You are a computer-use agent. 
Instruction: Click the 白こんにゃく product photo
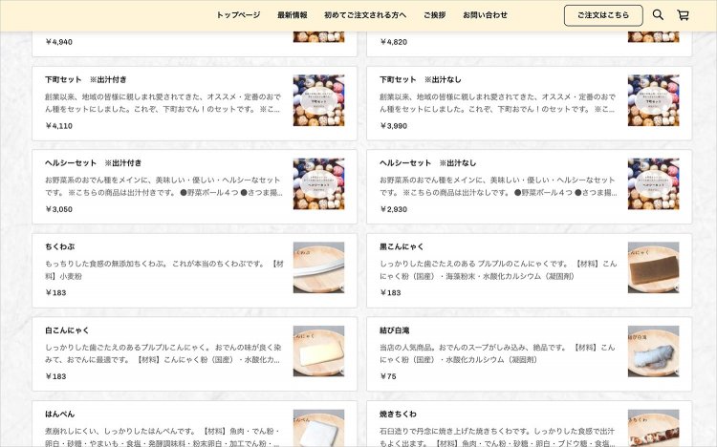point(318,351)
